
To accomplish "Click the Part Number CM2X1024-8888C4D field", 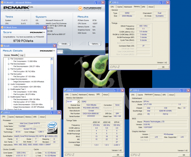I will pyautogui.click(x=91, y=113).
